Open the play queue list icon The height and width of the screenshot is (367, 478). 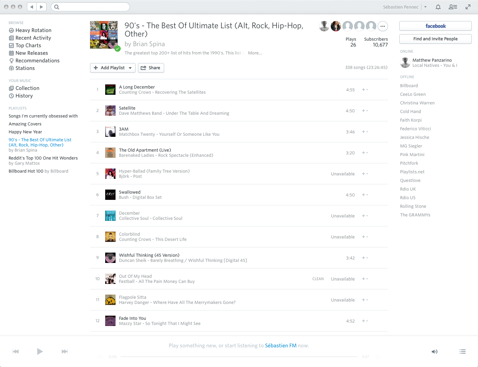pos(462,351)
